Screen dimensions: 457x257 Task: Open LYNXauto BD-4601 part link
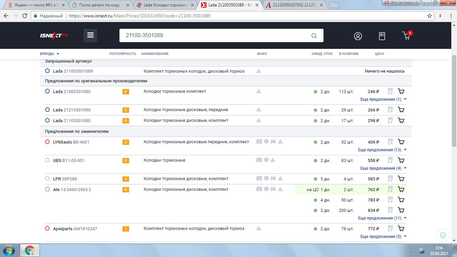[71, 142]
